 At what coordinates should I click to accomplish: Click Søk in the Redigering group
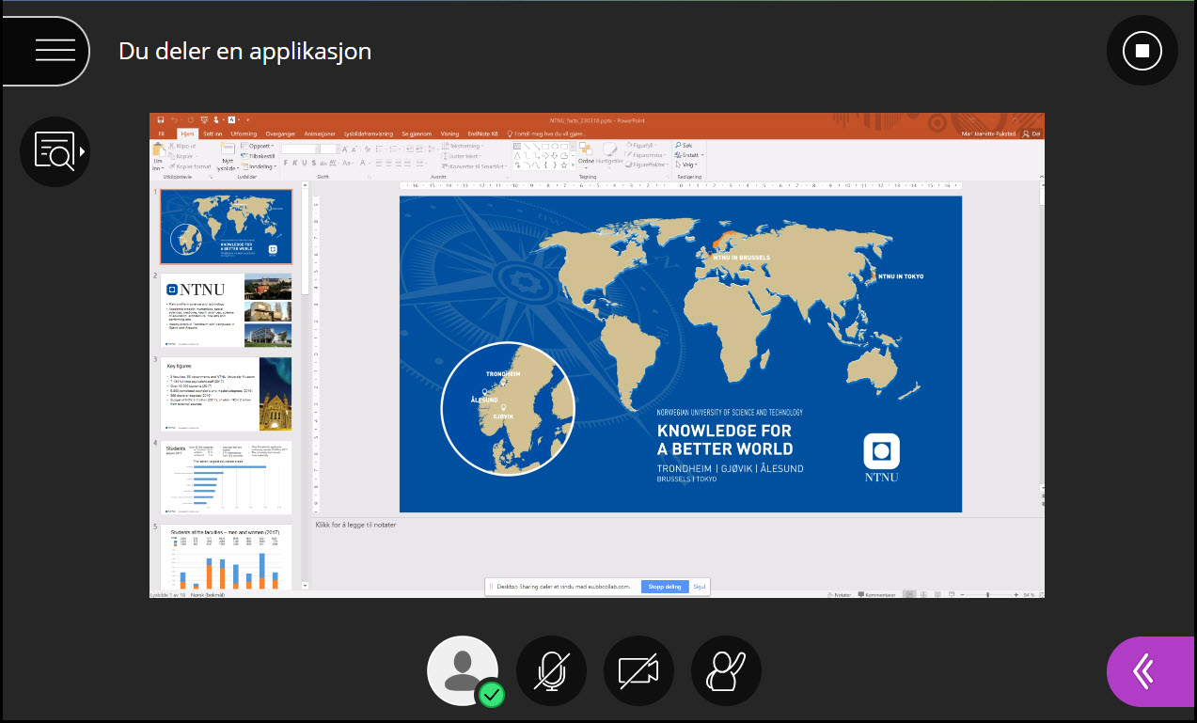pos(684,146)
